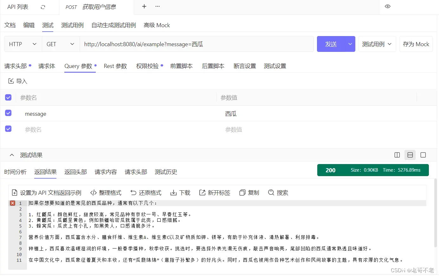
Task: Click the 200 status badge
Action: click(x=330, y=170)
